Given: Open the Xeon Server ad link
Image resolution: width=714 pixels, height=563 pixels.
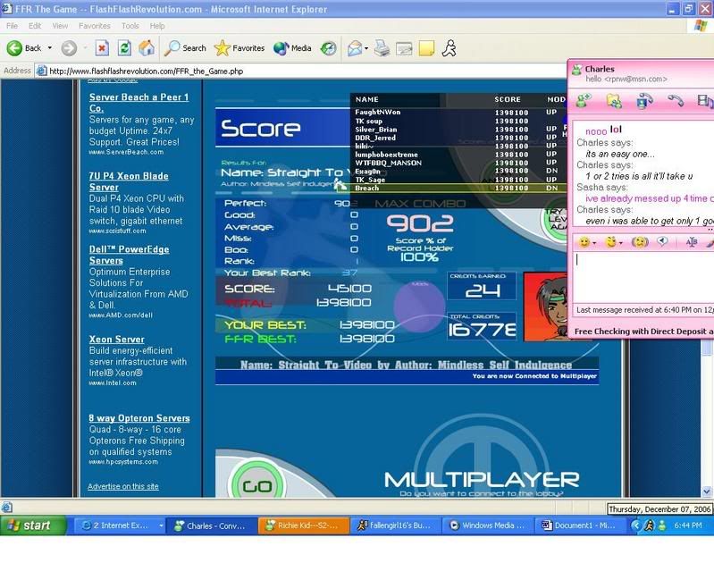Looking at the screenshot, I should tap(116, 340).
